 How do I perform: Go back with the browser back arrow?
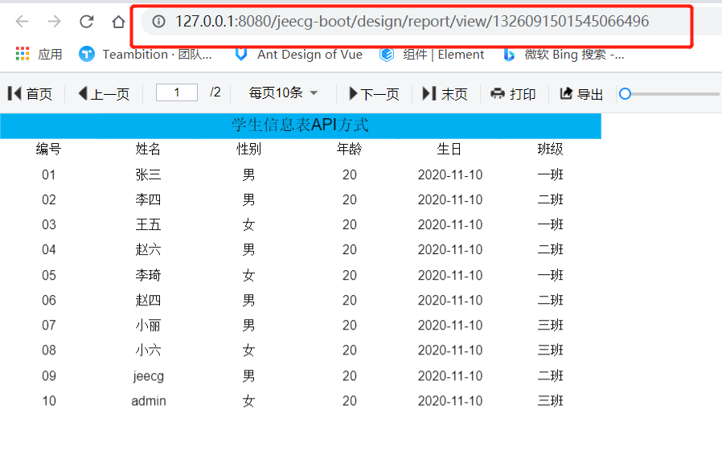click(x=22, y=21)
